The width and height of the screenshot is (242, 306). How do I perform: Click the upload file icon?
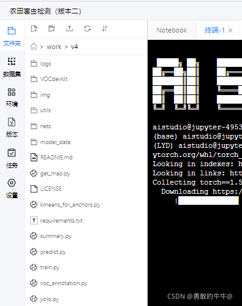coord(69,29)
